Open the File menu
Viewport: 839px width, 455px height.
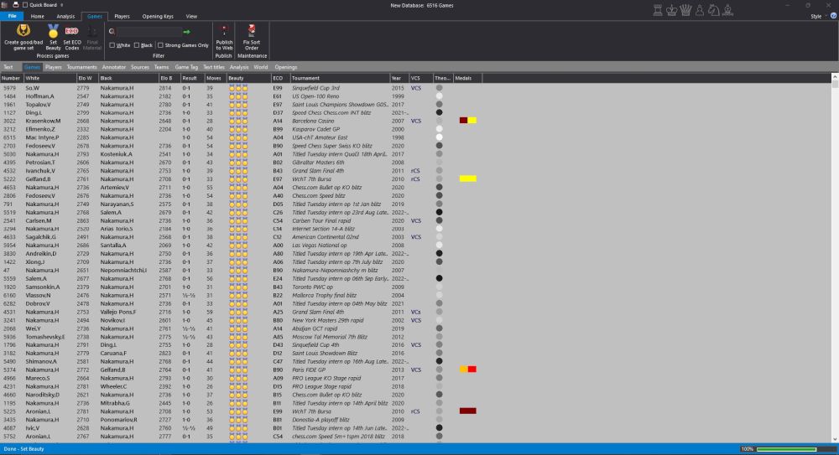coord(12,16)
